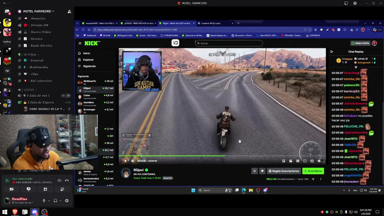Share the VOD with share icon
This screenshot has height=216, width=384.
(313, 179)
